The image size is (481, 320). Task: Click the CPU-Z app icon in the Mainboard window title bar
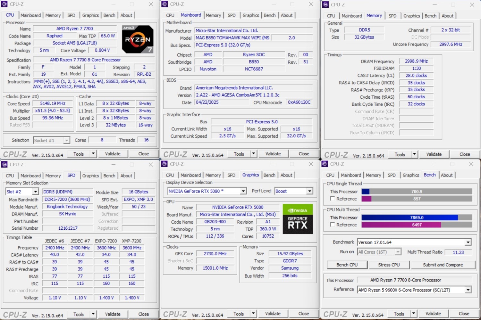(165, 4)
